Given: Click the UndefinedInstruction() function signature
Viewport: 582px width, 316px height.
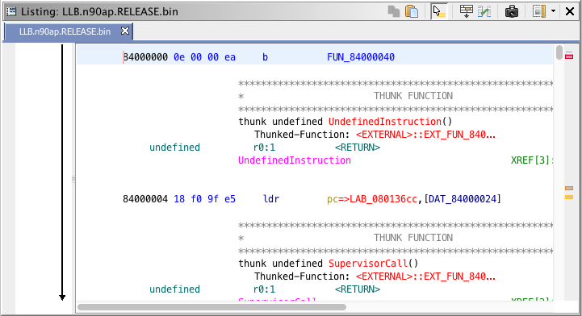Looking at the screenshot, I should click(x=391, y=122).
